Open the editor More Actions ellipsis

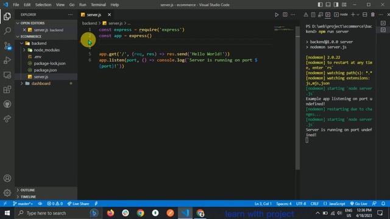click(293, 15)
